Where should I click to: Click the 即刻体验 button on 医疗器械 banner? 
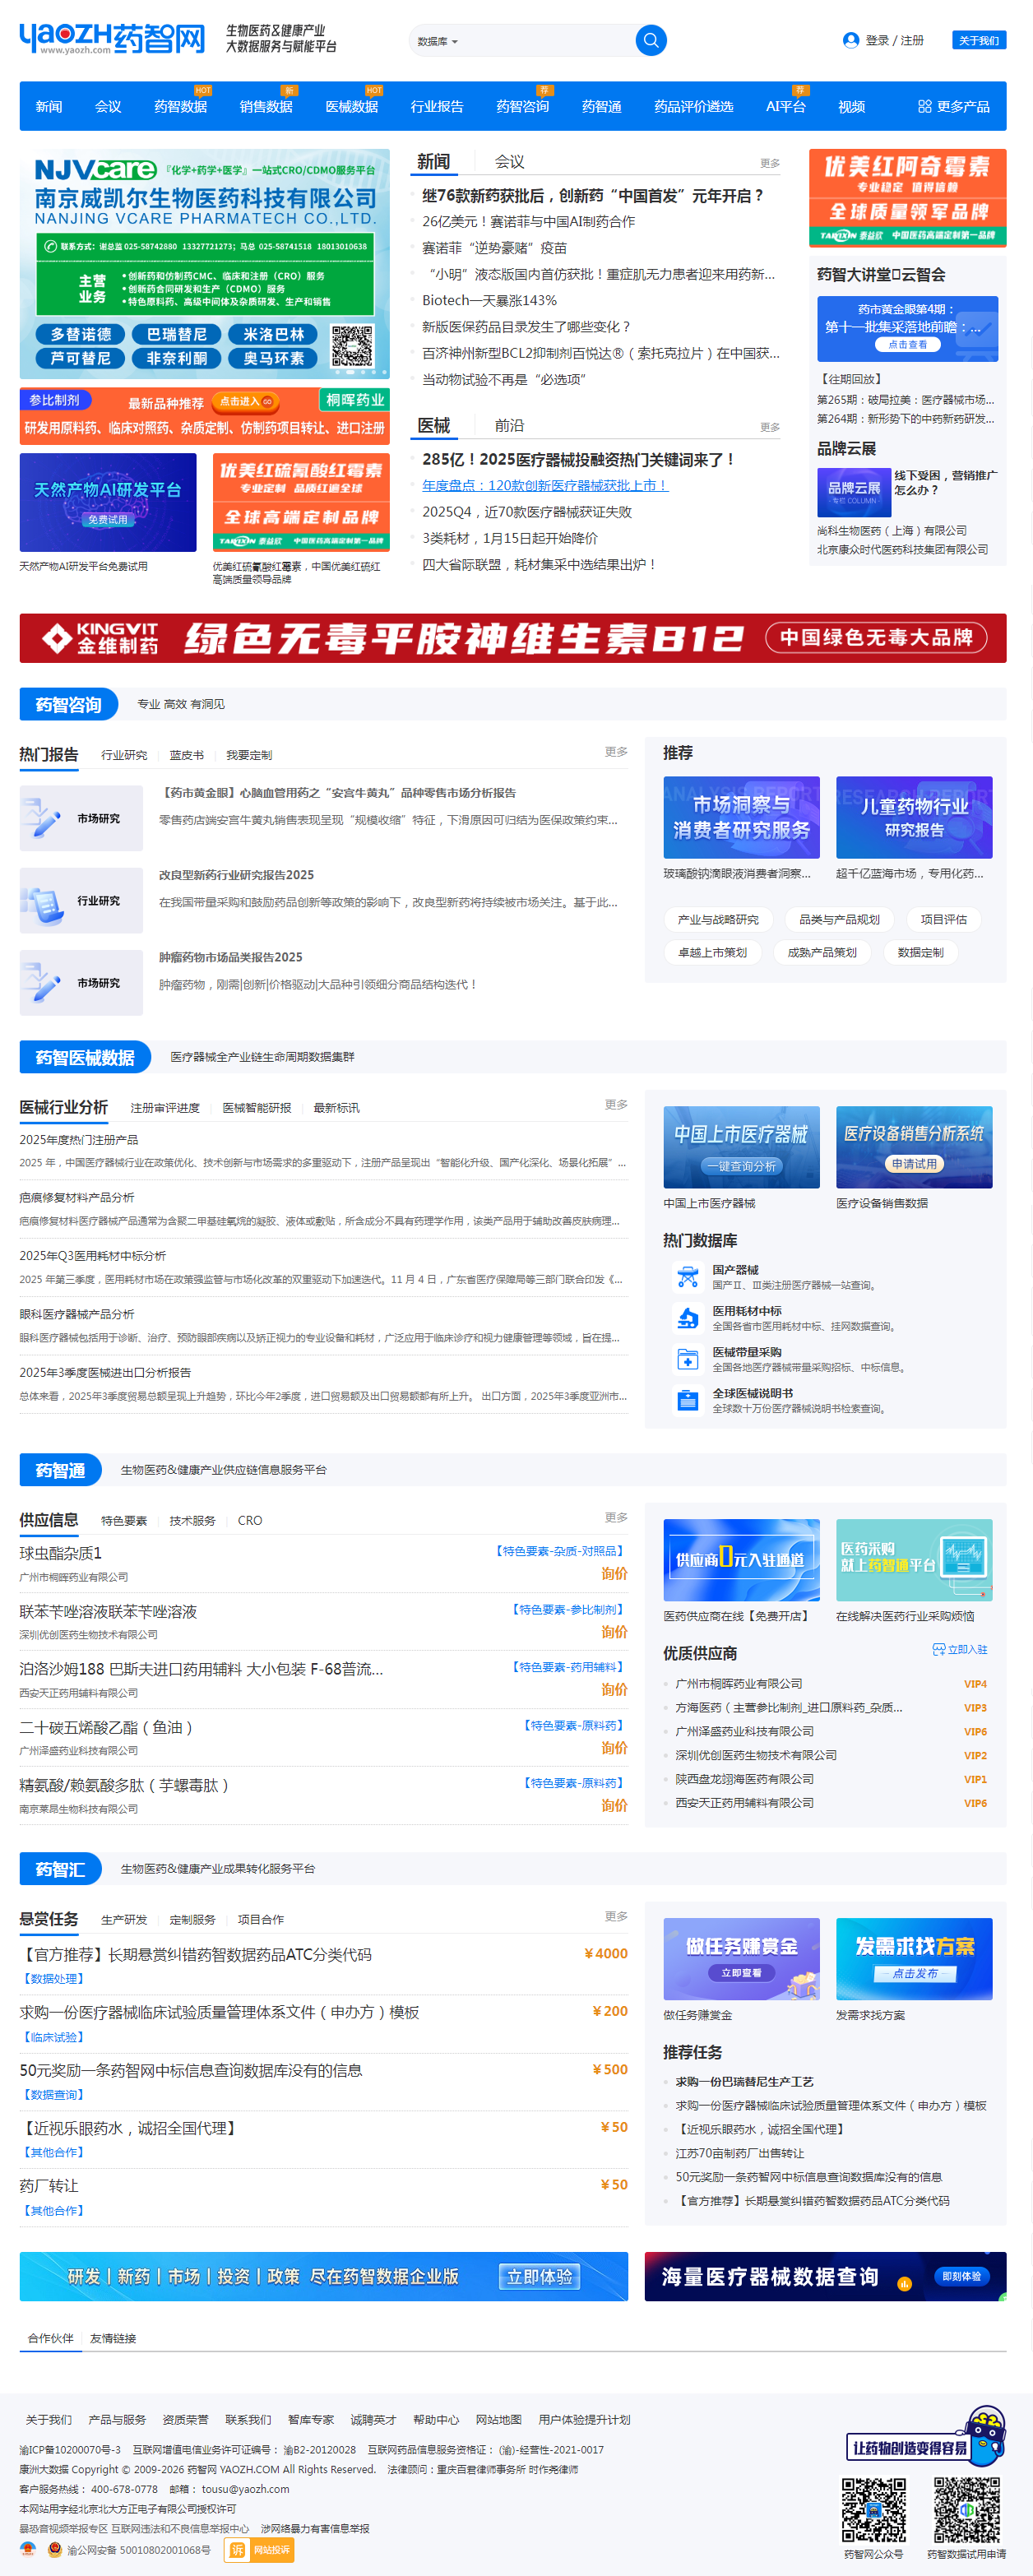pos(961,2276)
